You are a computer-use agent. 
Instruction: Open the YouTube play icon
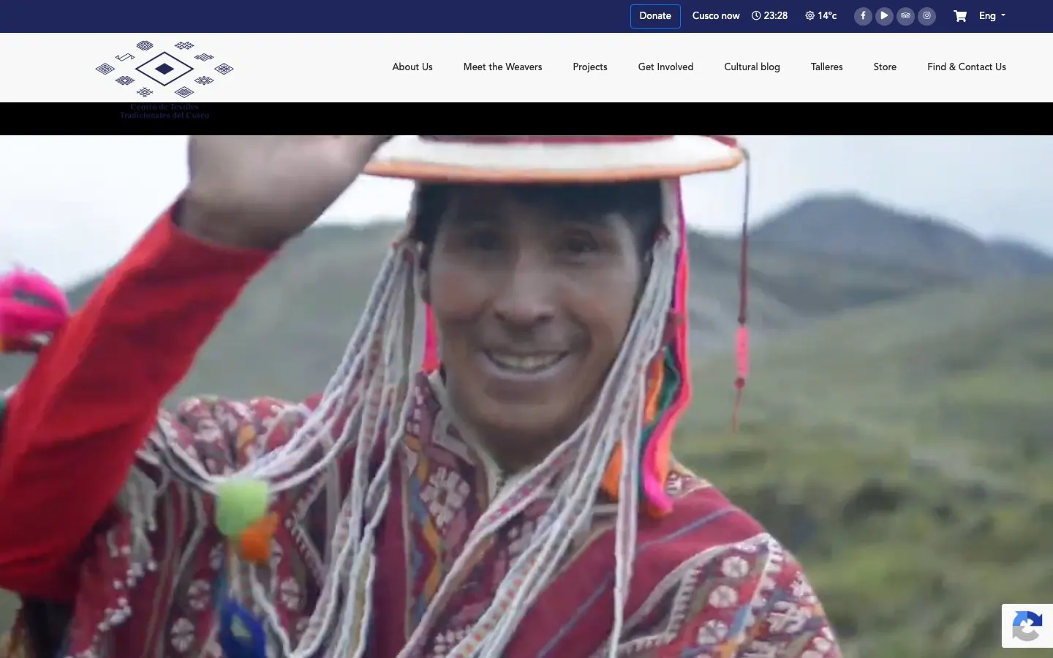click(x=884, y=16)
